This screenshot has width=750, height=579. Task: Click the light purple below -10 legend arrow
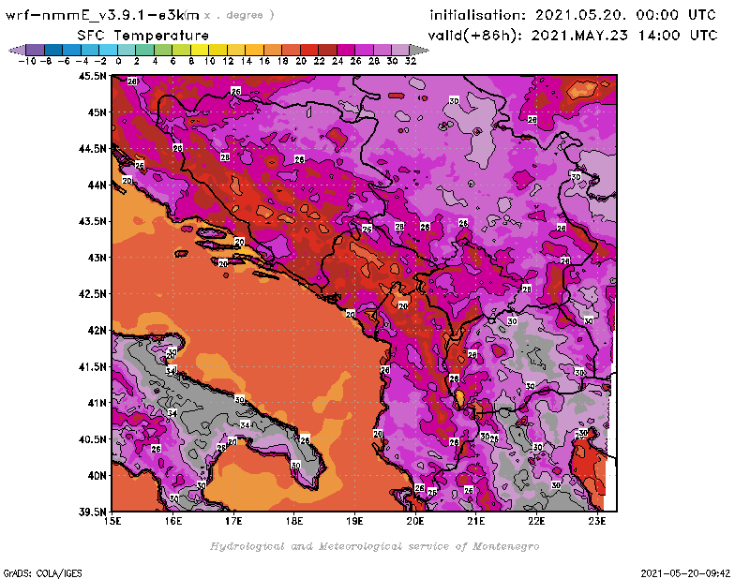tap(17, 50)
